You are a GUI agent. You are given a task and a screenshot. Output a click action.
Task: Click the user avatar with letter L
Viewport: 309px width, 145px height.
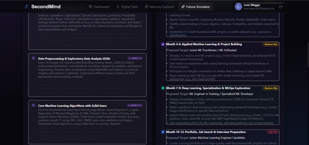(x=238, y=7)
